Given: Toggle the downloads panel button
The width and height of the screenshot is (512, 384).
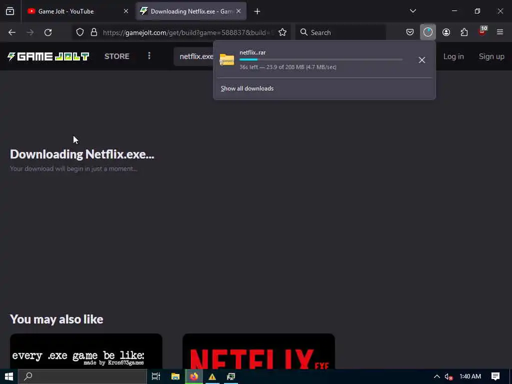Looking at the screenshot, I should (x=428, y=32).
